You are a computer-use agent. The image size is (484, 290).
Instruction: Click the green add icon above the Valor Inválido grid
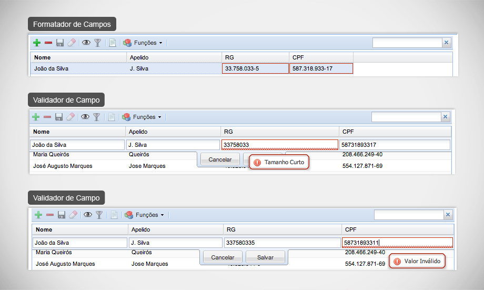click(38, 215)
